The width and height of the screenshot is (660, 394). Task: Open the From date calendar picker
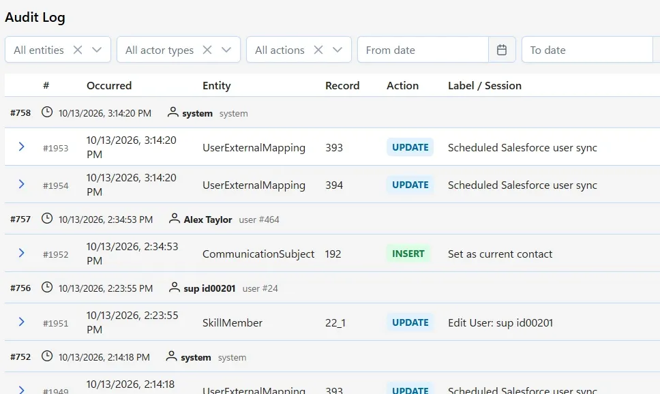[502, 50]
